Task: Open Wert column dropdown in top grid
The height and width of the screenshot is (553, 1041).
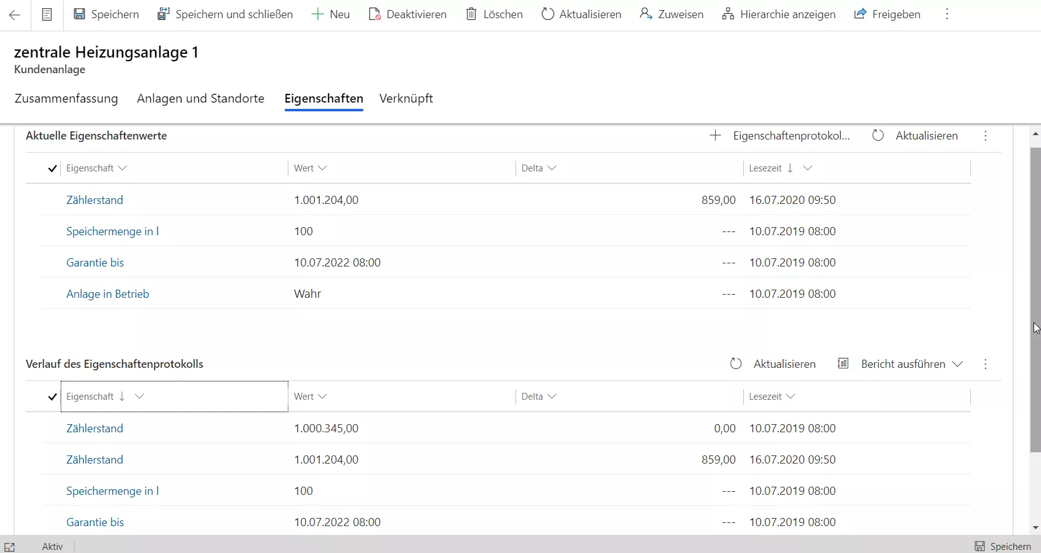Action: coord(322,168)
